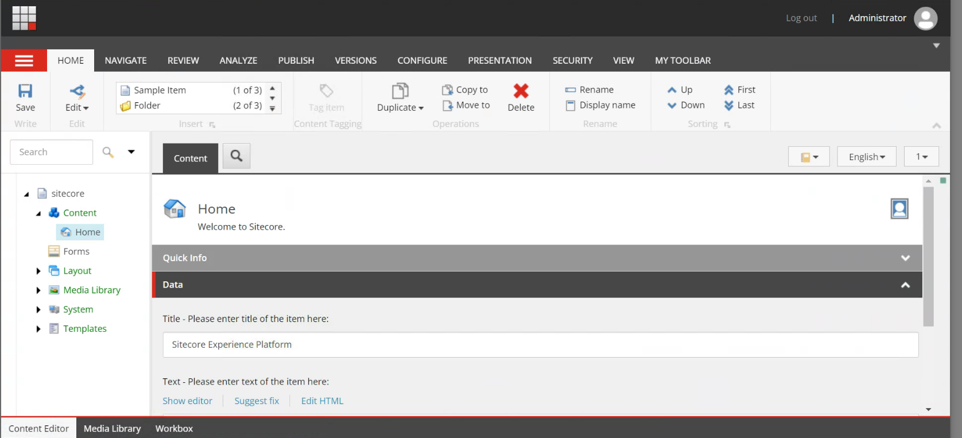Open the Duplicate dropdown

tap(400, 107)
